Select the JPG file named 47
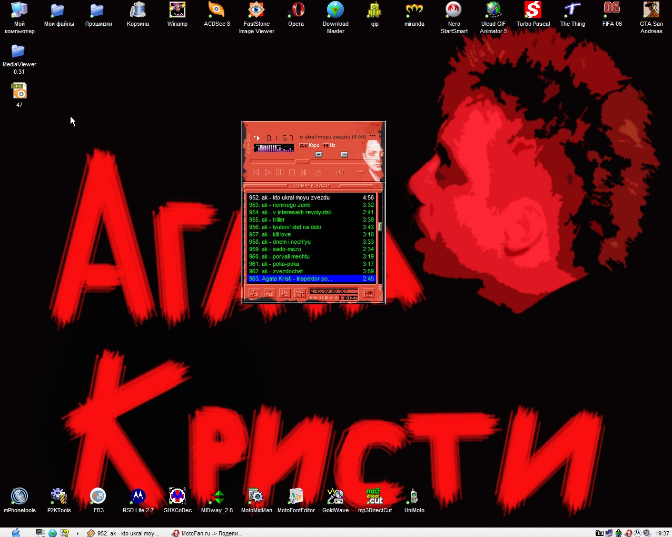Viewport: 672px width, 537px height. pos(19,95)
